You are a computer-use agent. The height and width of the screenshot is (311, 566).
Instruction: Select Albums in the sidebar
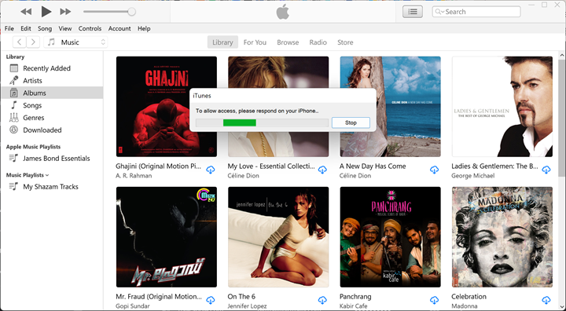tap(52, 93)
